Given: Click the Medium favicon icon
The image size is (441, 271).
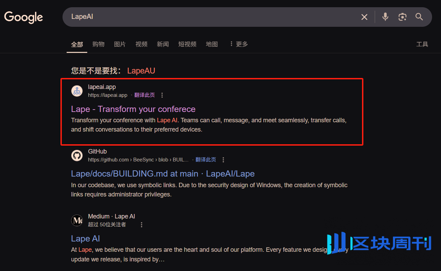Looking at the screenshot, I should (x=77, y=220).
